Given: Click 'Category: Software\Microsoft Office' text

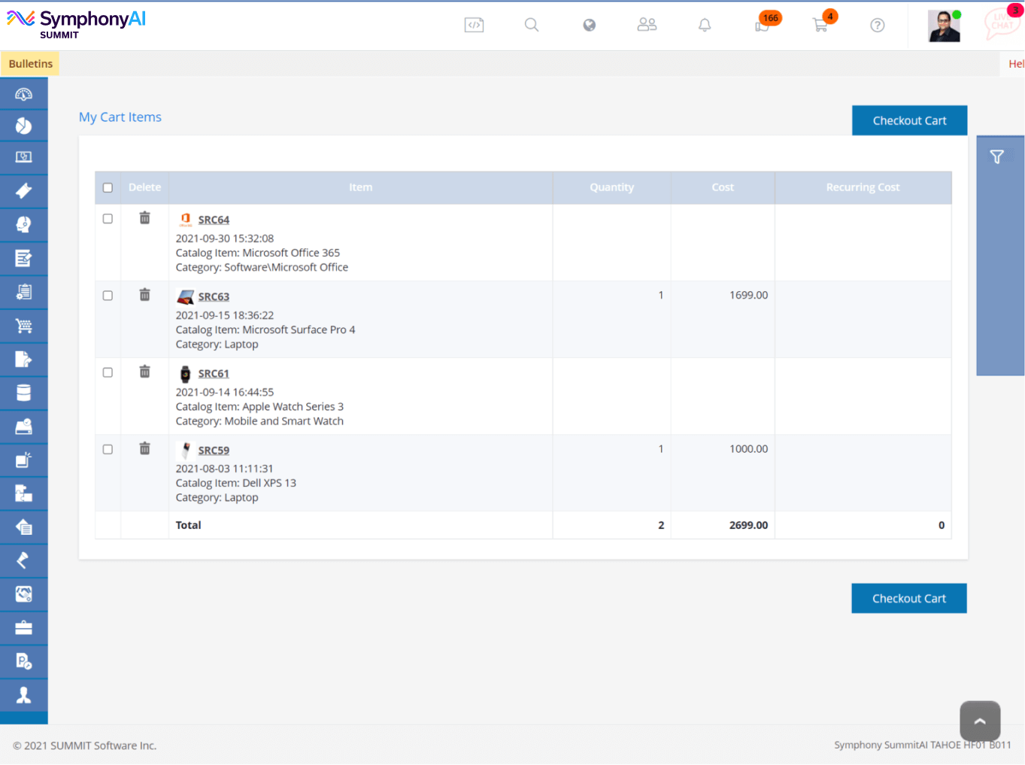Looking at the screenshot, I should tap(262, 267).
